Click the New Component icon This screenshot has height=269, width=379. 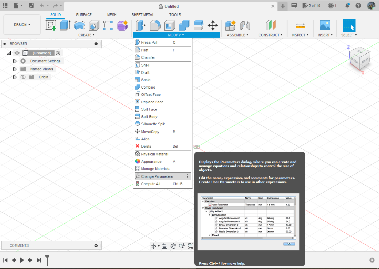click(230, 25)
